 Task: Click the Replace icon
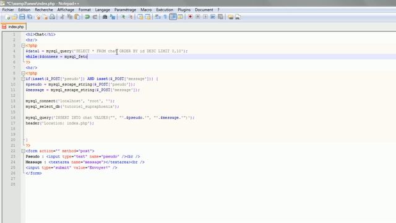pos(113,17)
